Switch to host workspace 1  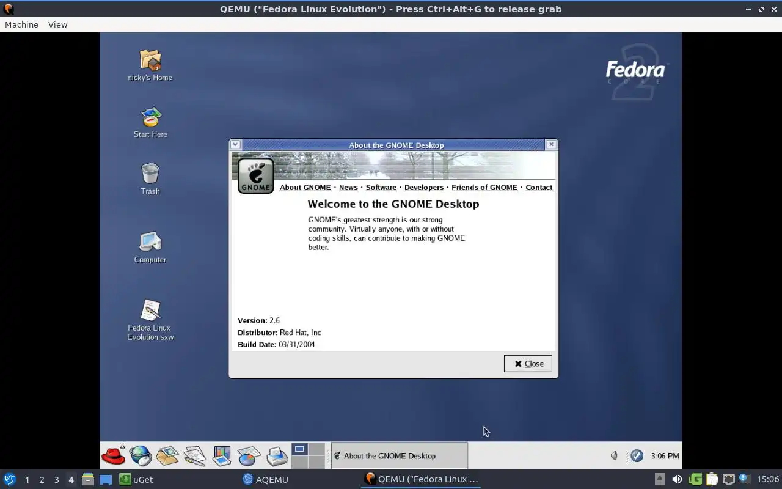[x=27, y=480]
